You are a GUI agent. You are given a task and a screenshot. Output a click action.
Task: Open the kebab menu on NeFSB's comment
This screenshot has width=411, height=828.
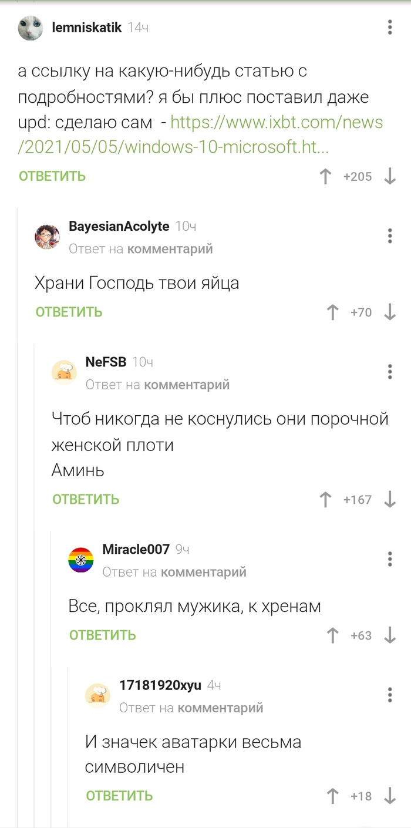pyautogui.click(x=389, y=372)
